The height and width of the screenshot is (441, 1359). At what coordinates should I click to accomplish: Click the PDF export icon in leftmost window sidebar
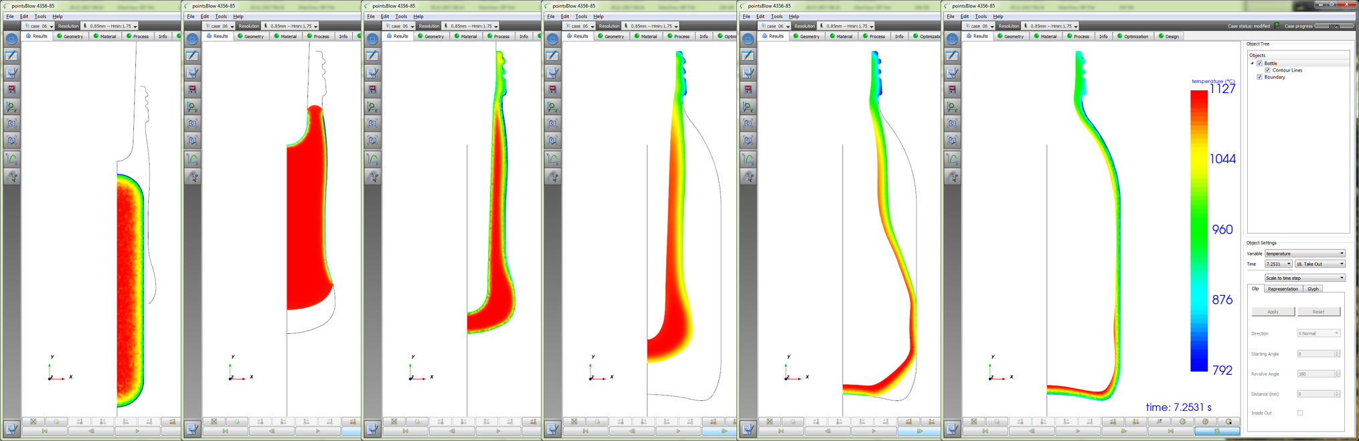point(11,89)
